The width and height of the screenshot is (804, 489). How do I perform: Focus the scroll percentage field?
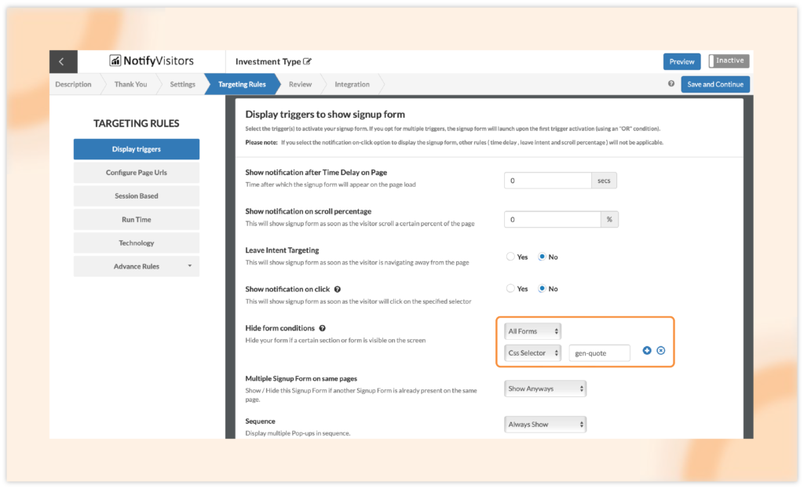553,220
